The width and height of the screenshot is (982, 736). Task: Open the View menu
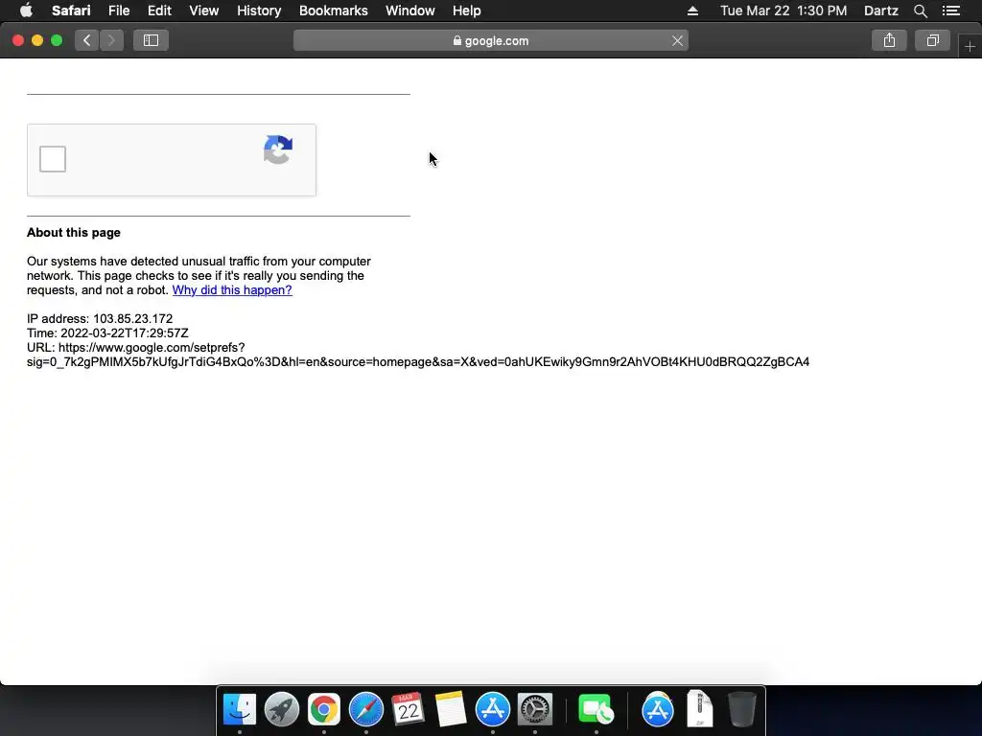(x=203, y=11)
